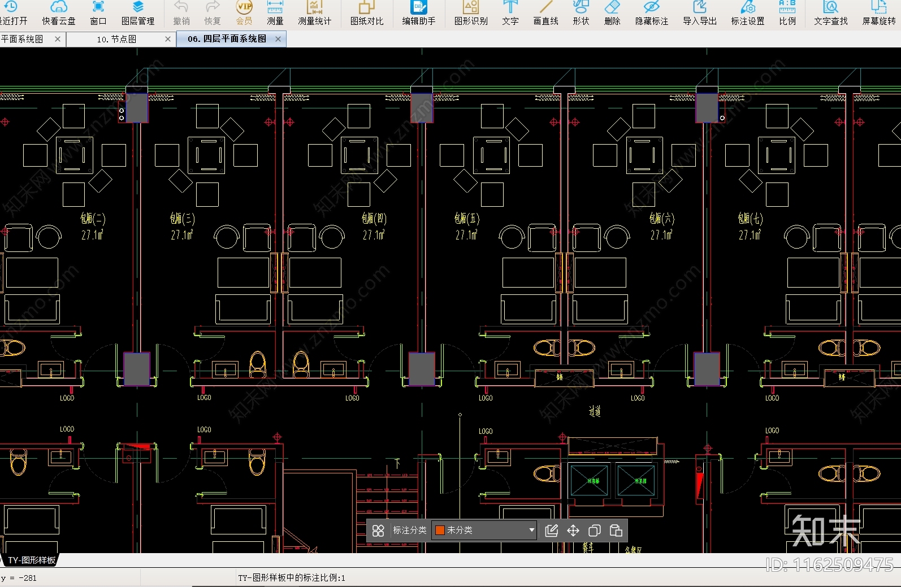Click the orange 未分类 color swatch

click(x=440, y=530)
